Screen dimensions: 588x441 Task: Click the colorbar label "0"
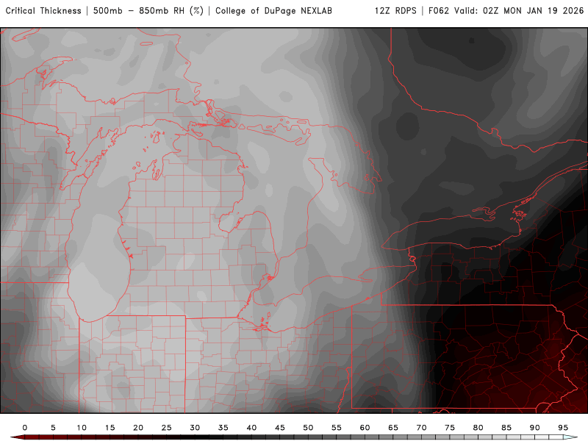point(25,428)
